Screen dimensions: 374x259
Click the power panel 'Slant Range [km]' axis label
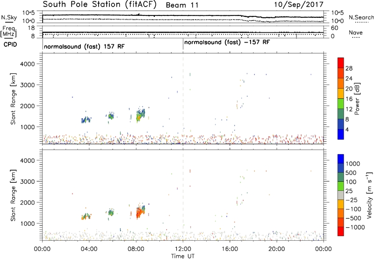point(13,99)
